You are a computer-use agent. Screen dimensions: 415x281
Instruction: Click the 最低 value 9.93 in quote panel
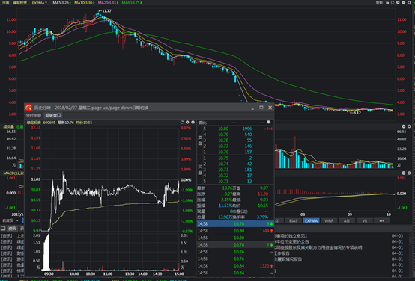264,200
